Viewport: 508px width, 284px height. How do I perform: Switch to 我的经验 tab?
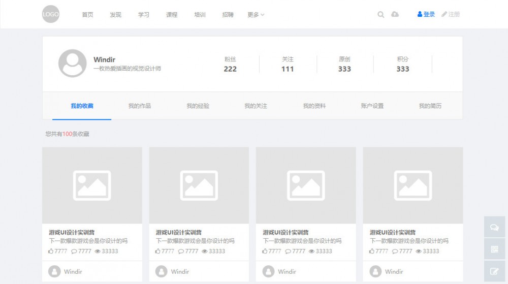point(198,106)
